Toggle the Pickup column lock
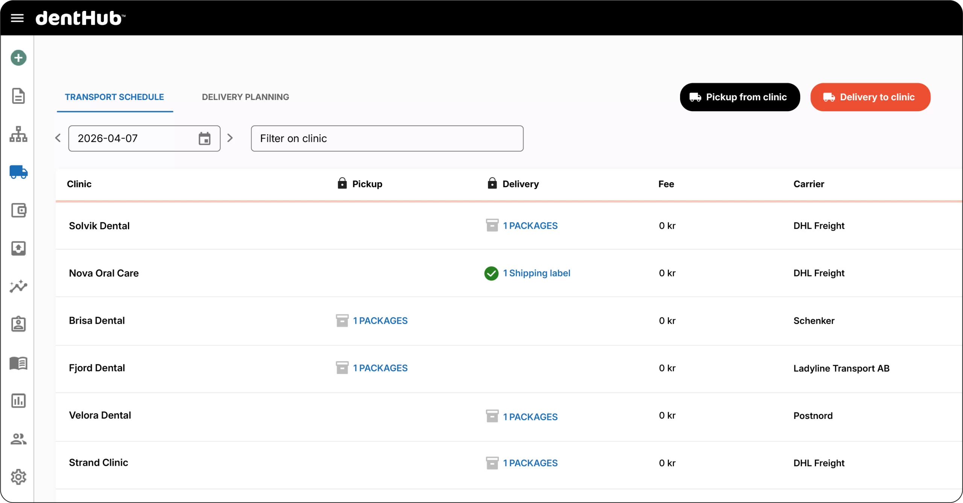 coord(342,183)
